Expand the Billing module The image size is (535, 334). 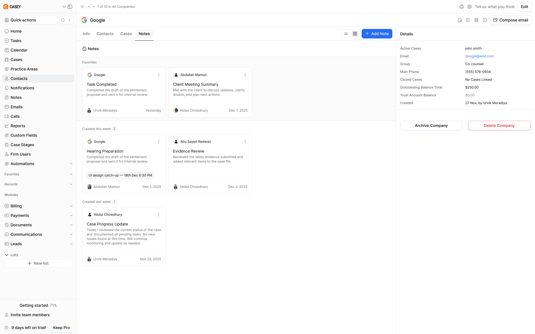click(71, 206)
